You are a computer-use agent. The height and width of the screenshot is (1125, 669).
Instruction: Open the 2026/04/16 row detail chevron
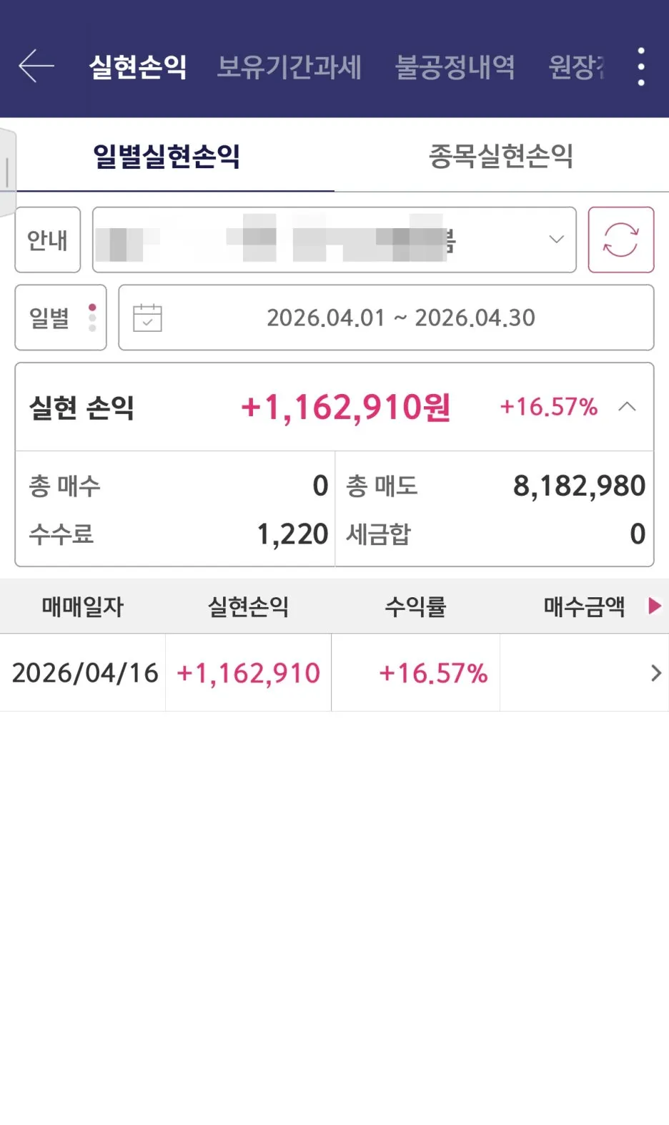(x=655, y=672)
